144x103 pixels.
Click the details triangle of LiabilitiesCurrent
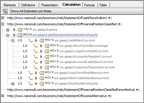click(x=36, y=41)
